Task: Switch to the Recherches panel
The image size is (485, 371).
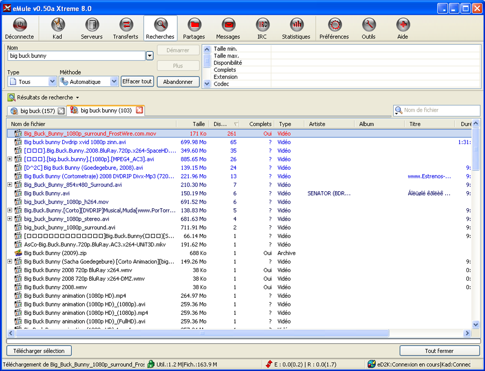Action: tap(160, 28)
